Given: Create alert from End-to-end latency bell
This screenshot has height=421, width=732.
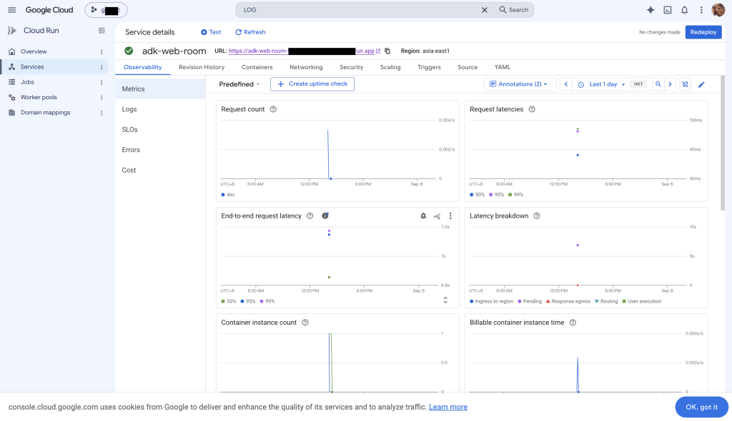Looking at the screenshot, I should (423, 216).
